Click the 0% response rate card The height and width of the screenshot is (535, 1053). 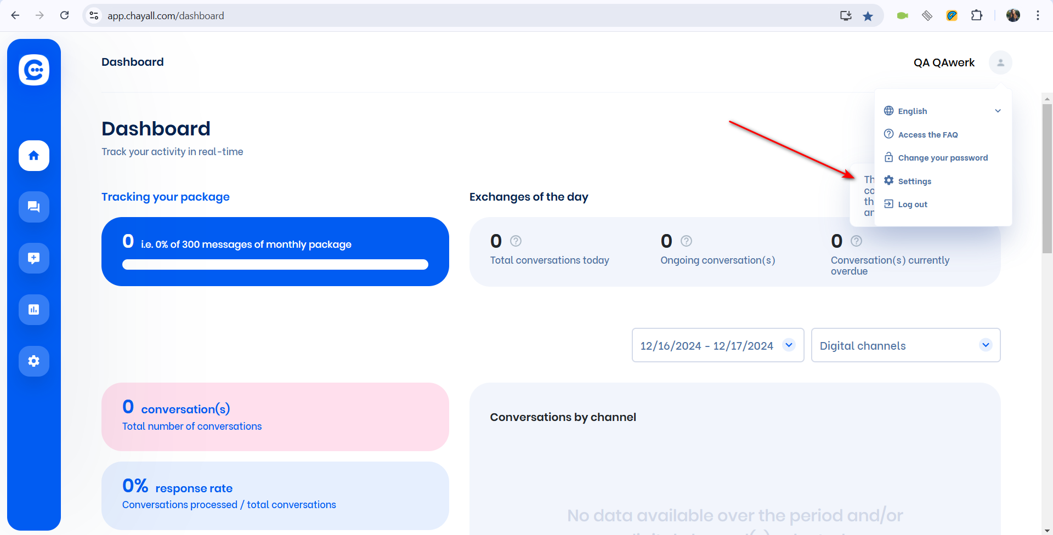pyautogui.click(x=275, y=496)
